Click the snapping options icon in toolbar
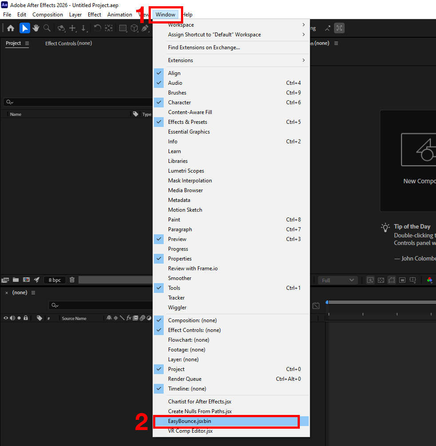 [339, 28]
